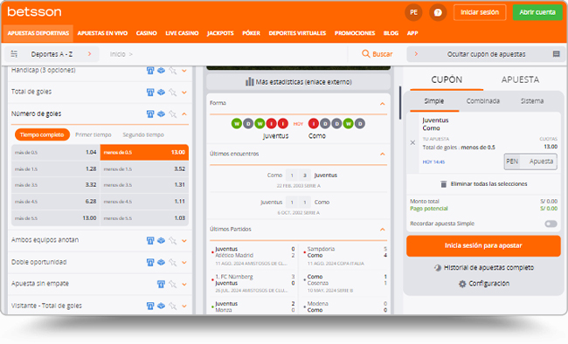Open Apuestas en vivo menu
Viewport: 568px width, 344px height.
pyautogui.click(x=102, y=33)
